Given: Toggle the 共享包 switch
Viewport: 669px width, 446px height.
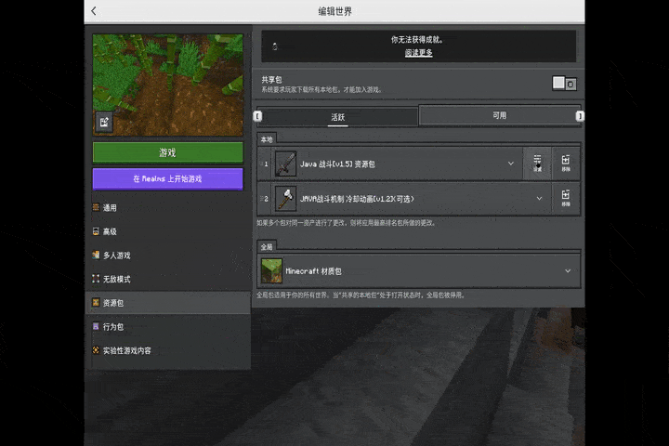Looking at the screenshot, I should [565, 84].
